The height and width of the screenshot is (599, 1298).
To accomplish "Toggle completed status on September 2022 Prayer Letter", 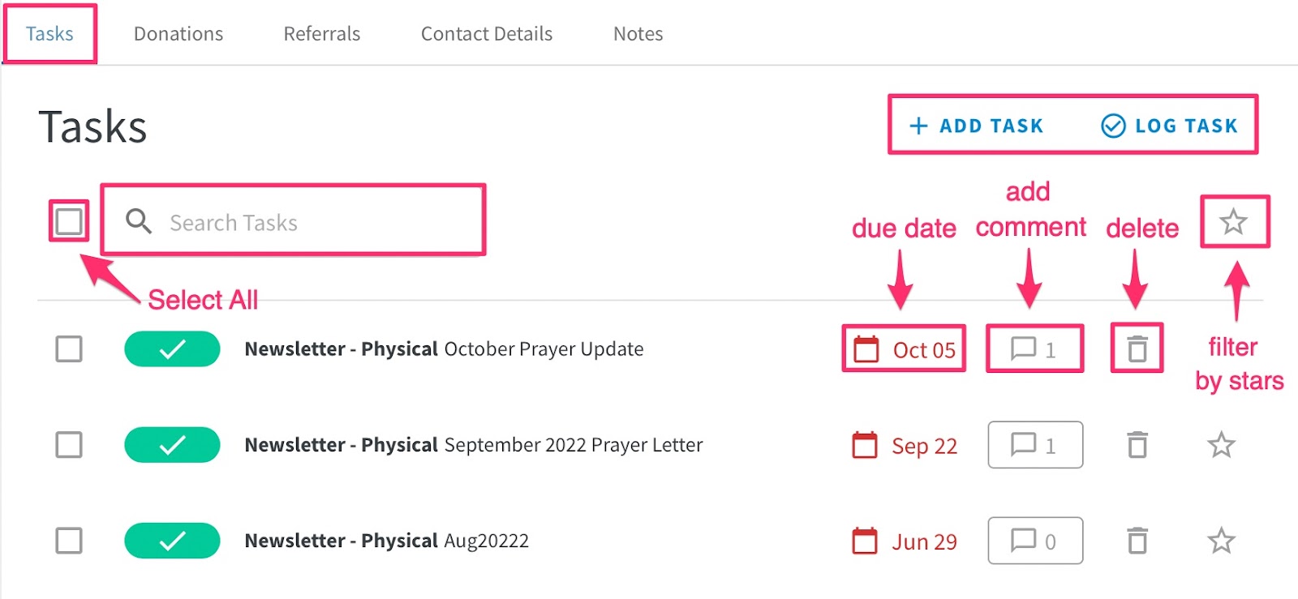I will [x=172, y=444].
